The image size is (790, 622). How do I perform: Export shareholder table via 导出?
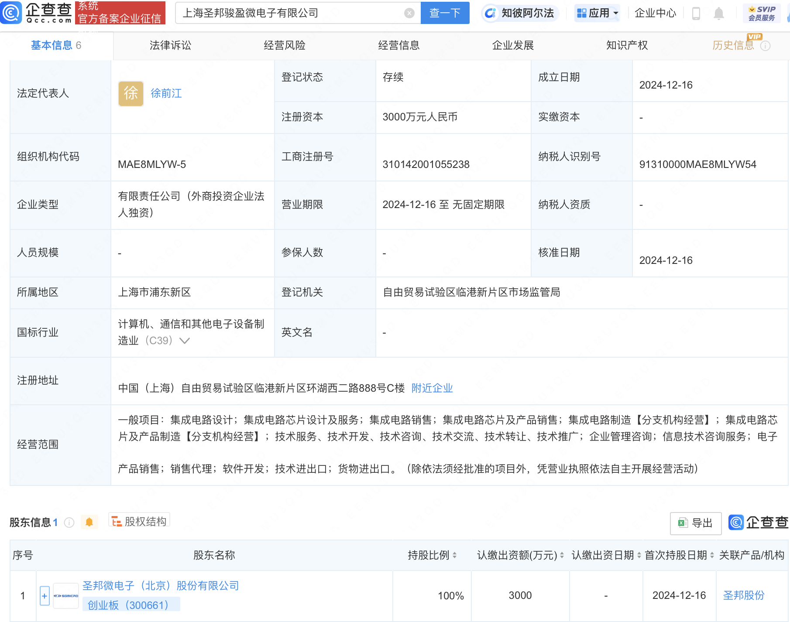(695, 523)
